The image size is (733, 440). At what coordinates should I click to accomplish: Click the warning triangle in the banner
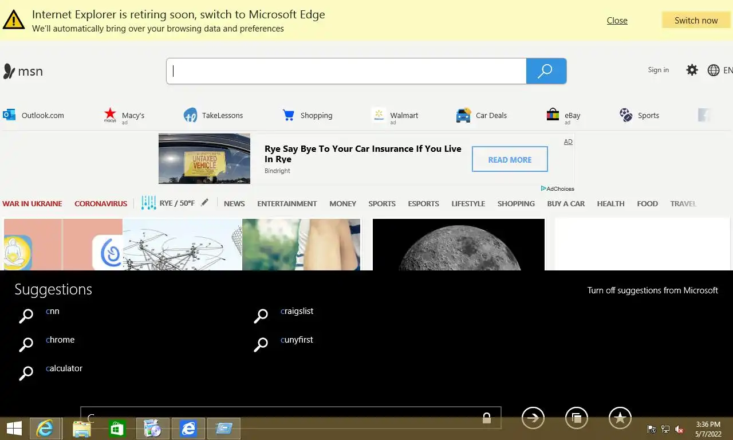pos(14,20)
